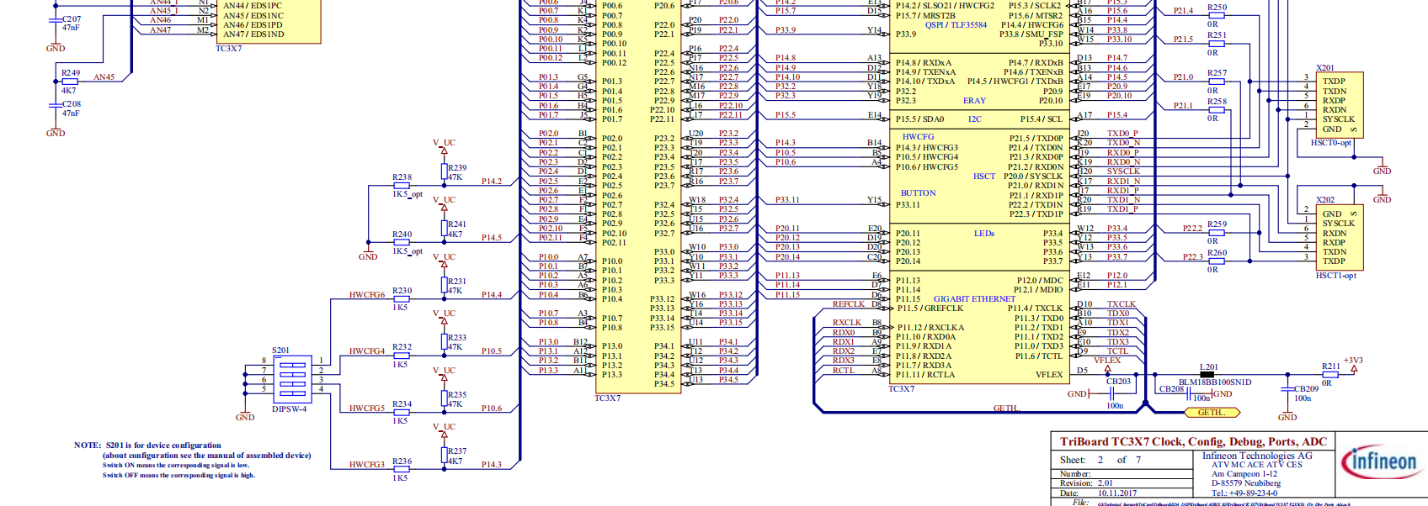Select the R249 4K7 resistor

click(70, 82)
